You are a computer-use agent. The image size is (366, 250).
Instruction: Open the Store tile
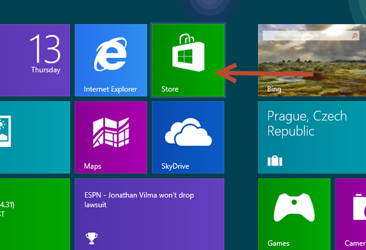point(188,60)
